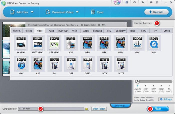Choose the H265 Video HEVC format
Viewport: 175px width, 114px height.
pos(37,43)
